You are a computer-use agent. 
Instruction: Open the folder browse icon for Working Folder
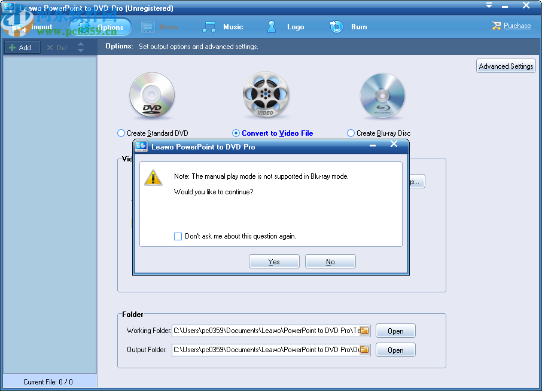coord(364,331)
